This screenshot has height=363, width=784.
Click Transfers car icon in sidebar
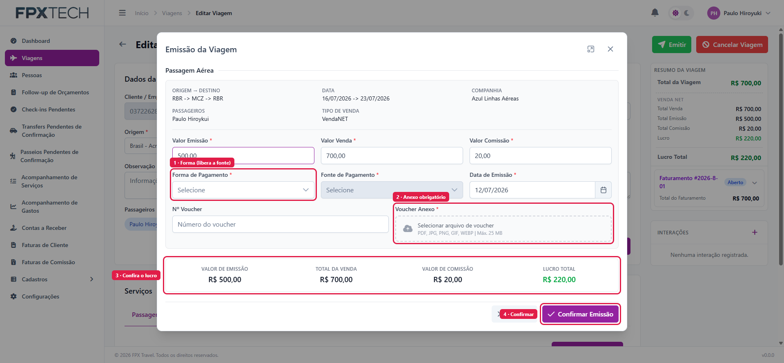[x=13, y=131]
